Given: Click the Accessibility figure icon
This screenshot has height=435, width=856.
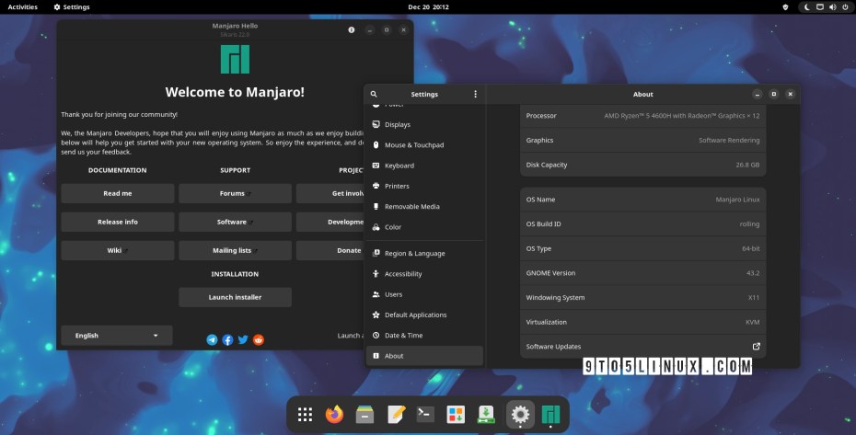Looking at the screenshot, I should pyautogui.click(x=376, y=273).
